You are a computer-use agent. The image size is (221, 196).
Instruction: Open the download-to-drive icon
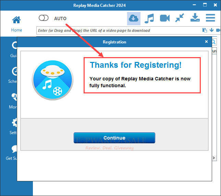pos(195,17)
